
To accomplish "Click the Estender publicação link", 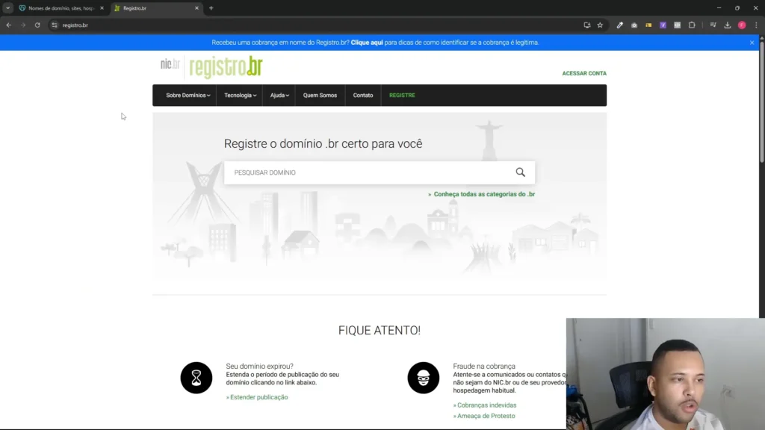I will 258,397.
